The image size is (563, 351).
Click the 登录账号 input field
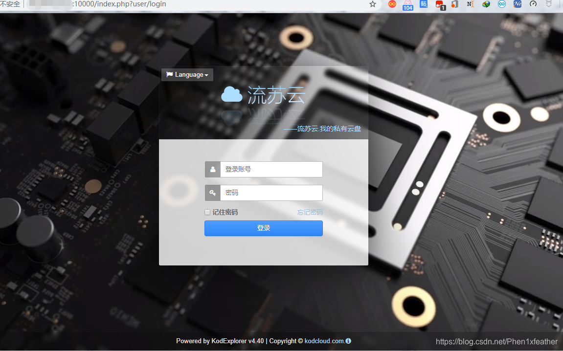271,170
